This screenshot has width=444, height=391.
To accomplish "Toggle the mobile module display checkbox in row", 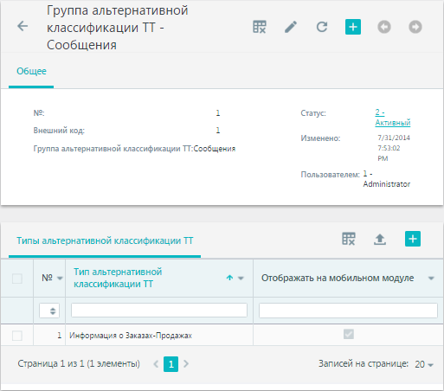I will click(x=349, y=334).
